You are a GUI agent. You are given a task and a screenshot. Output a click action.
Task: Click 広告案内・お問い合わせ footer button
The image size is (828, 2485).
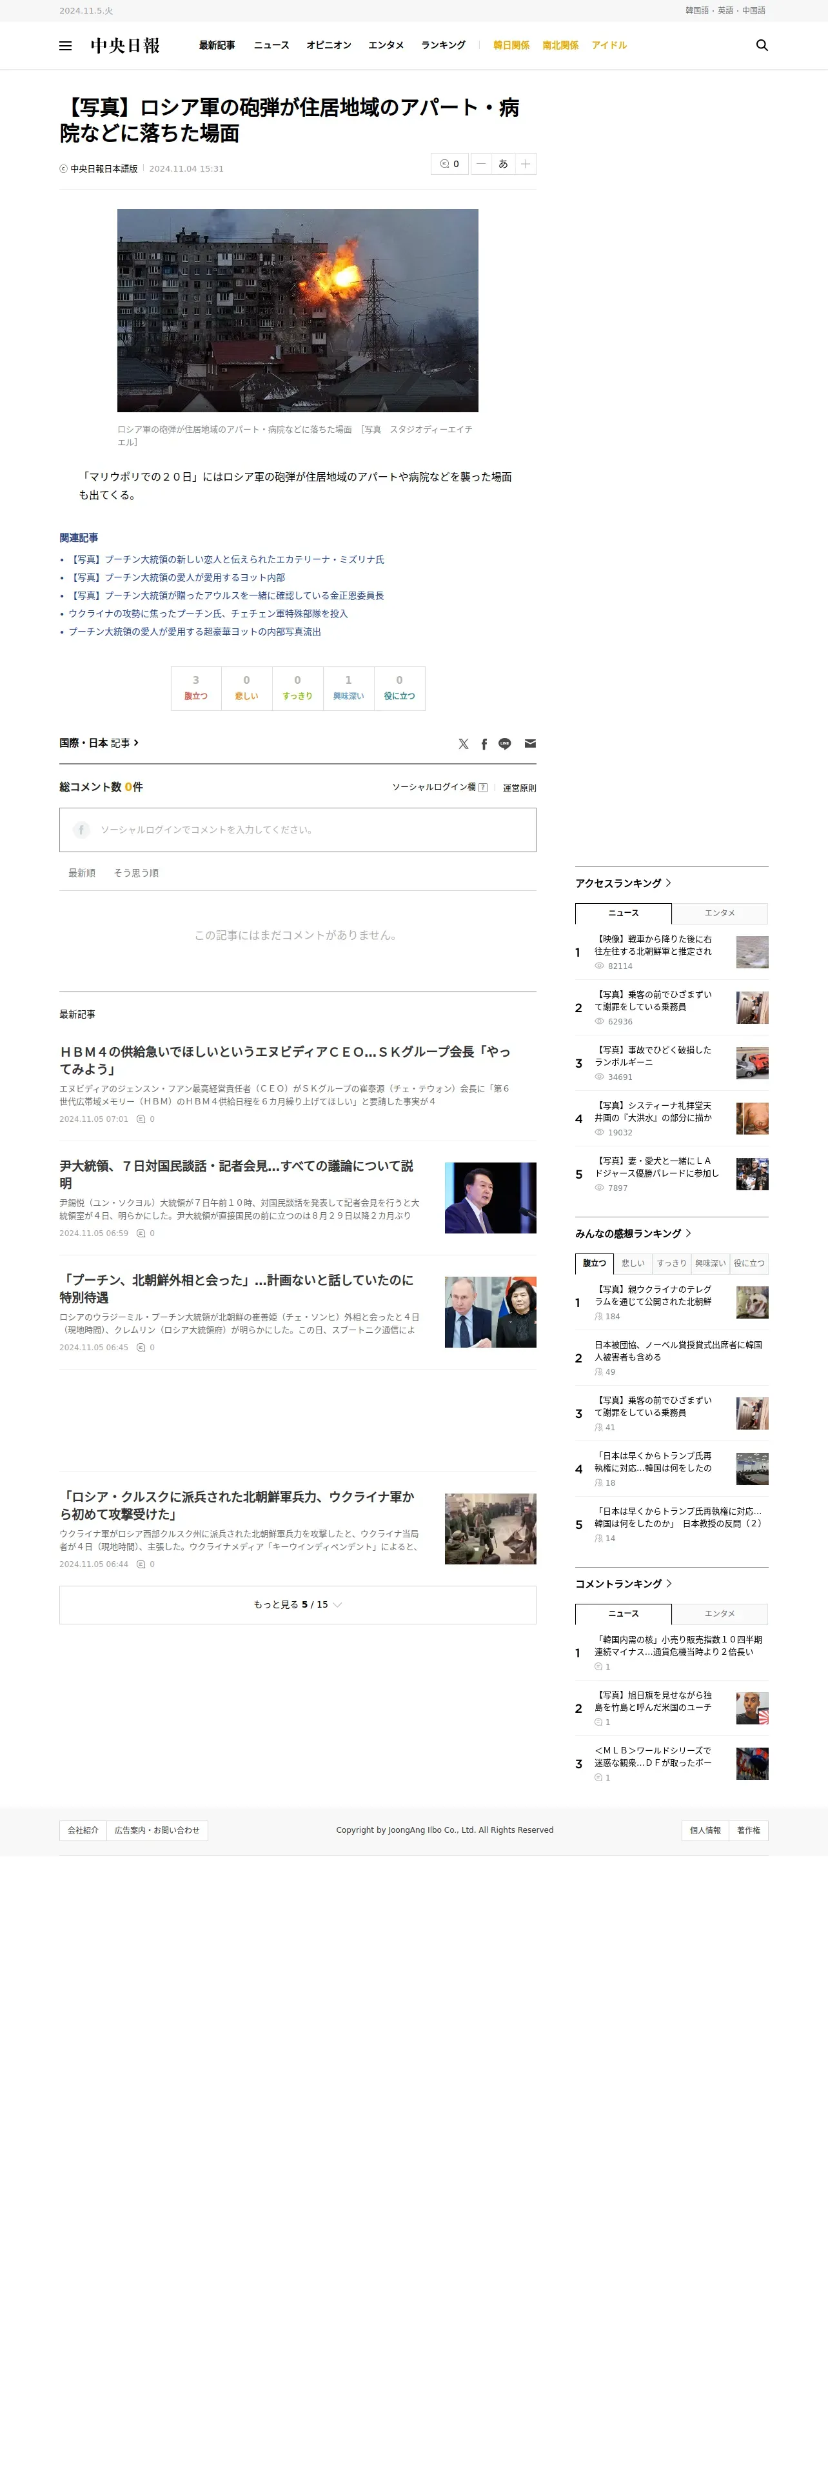[157, 1830]
